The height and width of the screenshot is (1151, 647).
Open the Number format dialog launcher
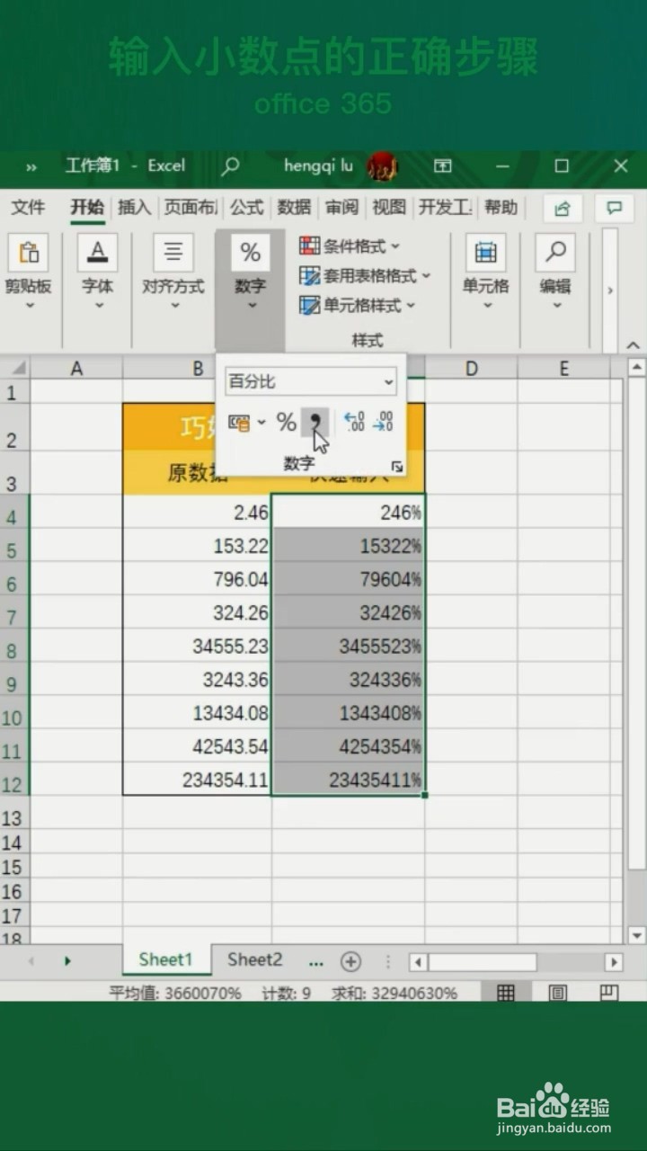coord(396,467)
